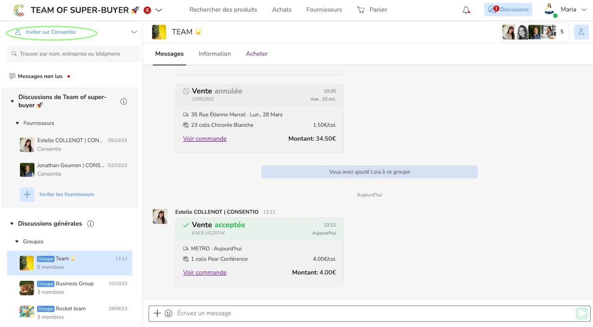Click info icon next to Discussions générales
The height and width of the screenshot is (327, 593).
[90, 224]
